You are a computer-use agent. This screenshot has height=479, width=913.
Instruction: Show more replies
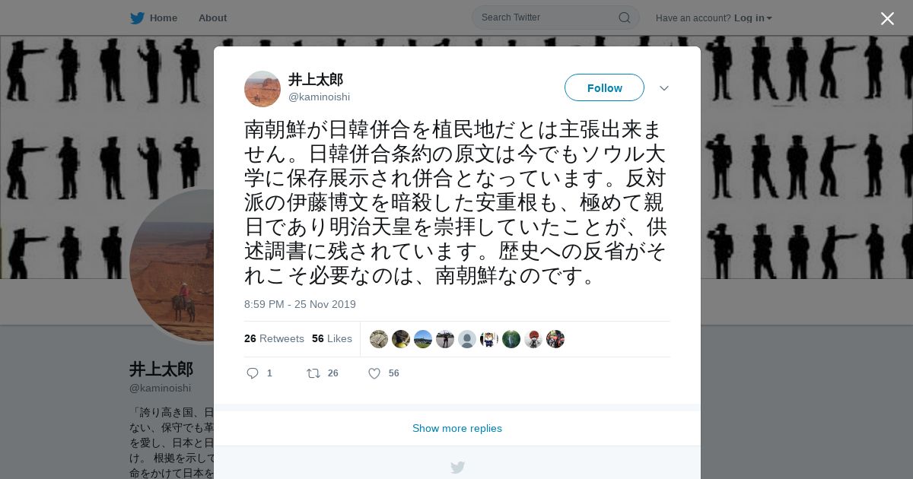457,428
